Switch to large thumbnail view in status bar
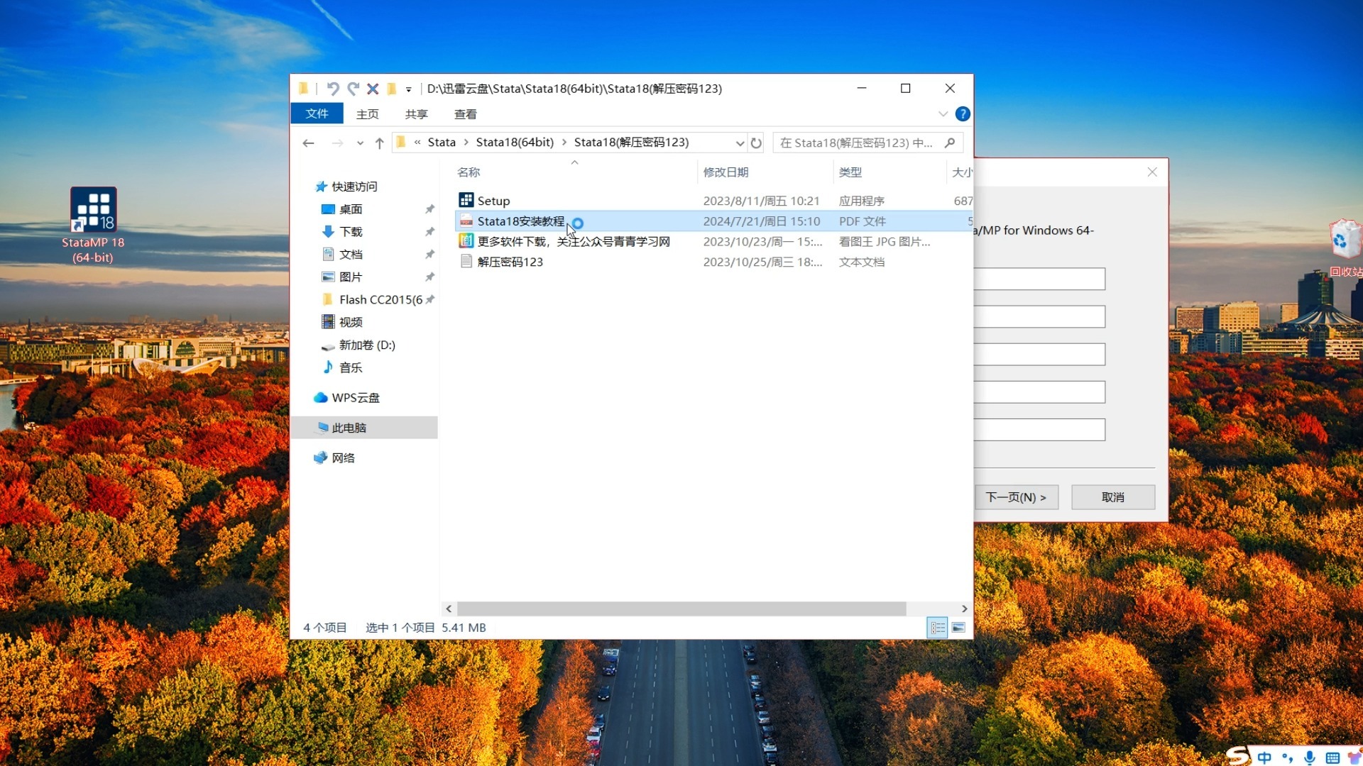This screenshot has height=766, width=1363. coord(958,628)
